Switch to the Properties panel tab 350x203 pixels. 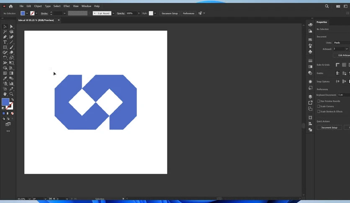[x=322, y=22]
